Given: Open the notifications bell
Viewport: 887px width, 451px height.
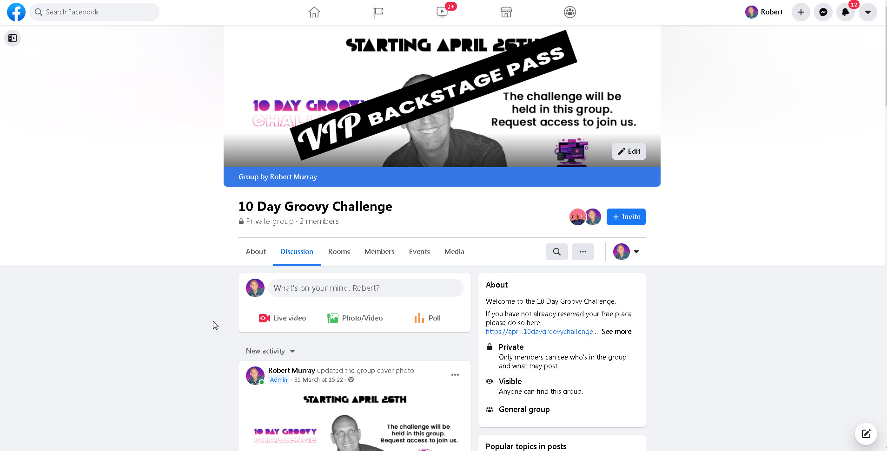Looking at the screenshot, I should (x=846, y=12).
